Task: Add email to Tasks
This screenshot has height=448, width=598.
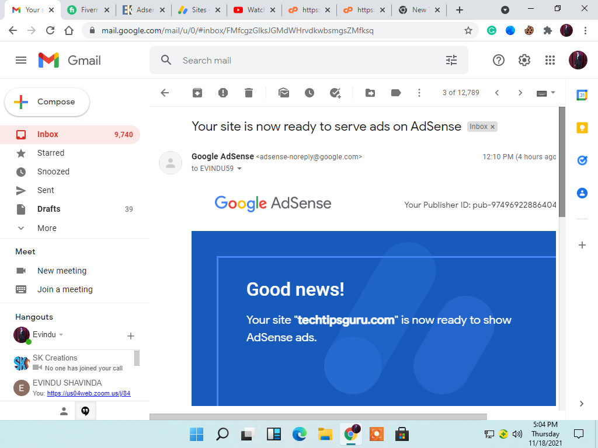Action: (x=335, y=93)
